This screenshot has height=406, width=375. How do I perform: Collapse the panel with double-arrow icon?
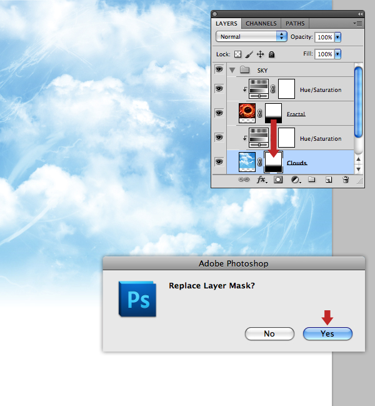360,14
